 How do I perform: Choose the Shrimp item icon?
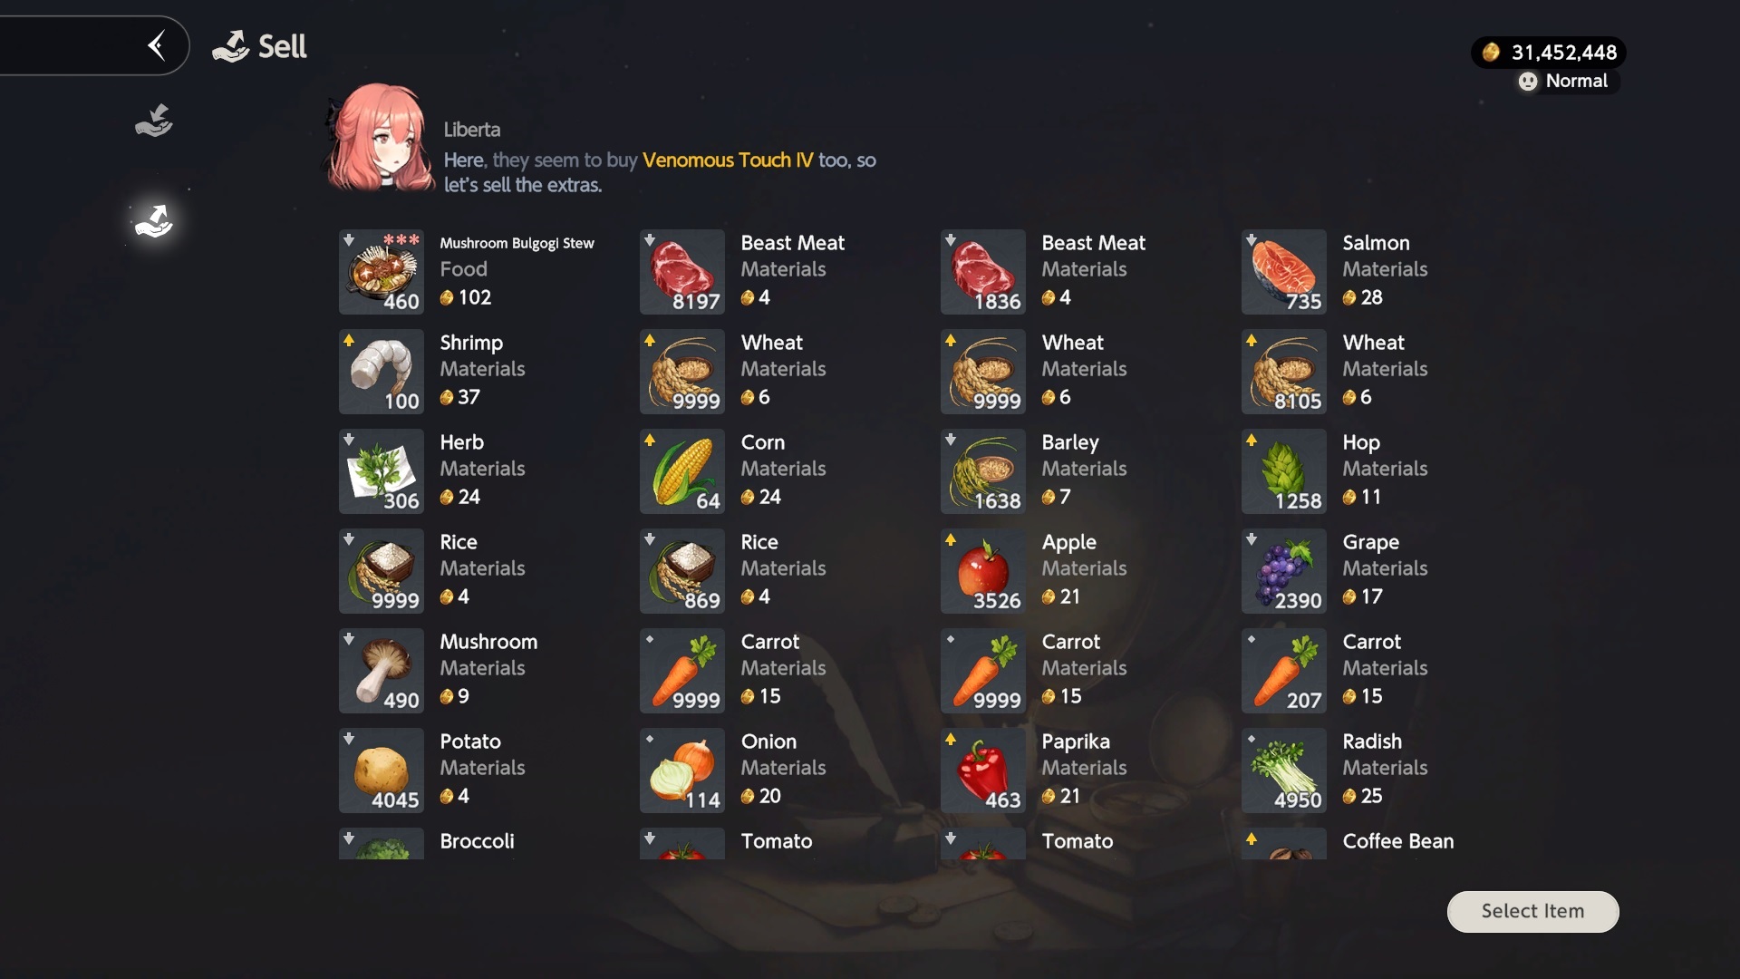(382, 372)
